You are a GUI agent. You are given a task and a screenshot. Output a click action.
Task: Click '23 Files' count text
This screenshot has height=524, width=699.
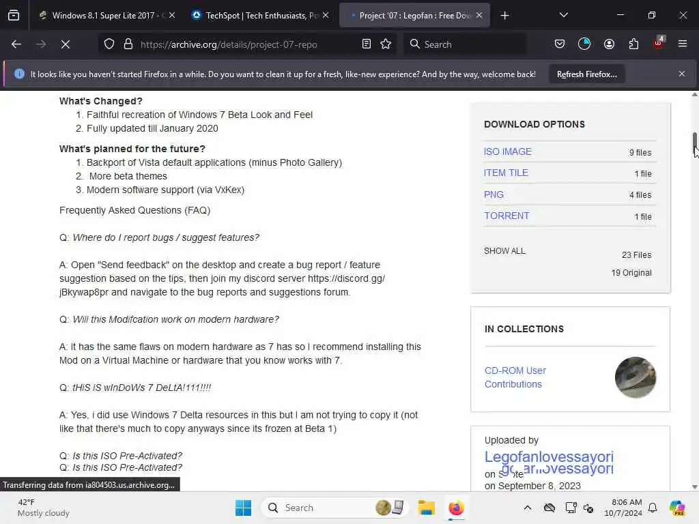click(x=636, y=255)
